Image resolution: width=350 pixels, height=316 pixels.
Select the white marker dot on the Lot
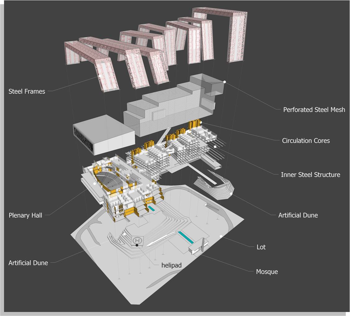(x=221, y=236)
